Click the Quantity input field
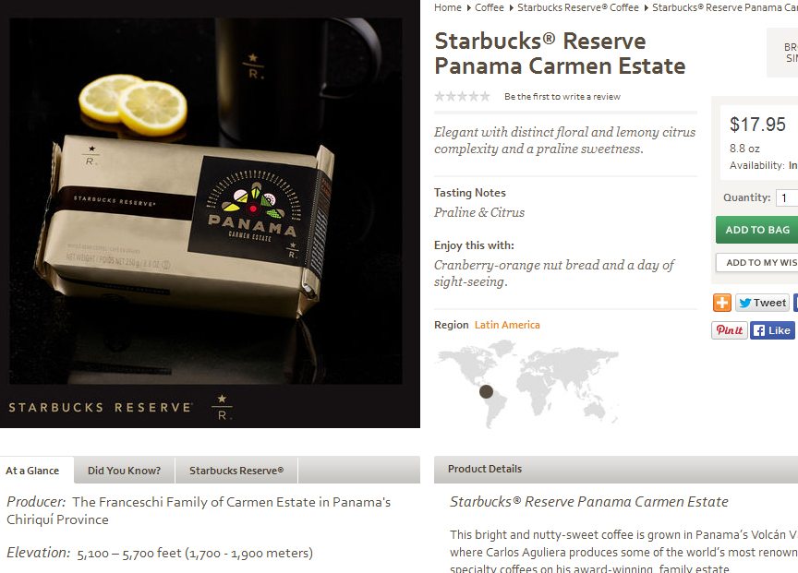Image resolution: width=798 pixels, height=573 pixels. tap(787, 197)
